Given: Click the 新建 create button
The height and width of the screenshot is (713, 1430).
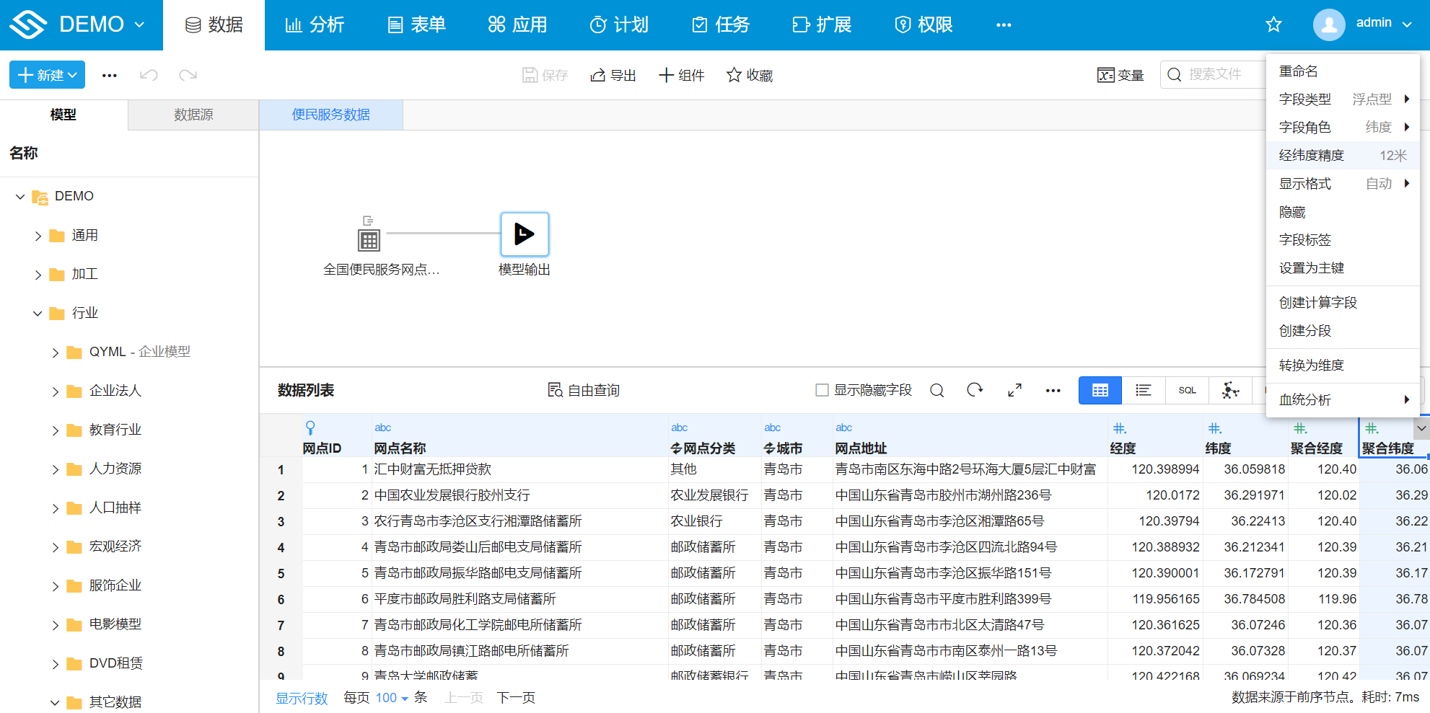Looking at the screenshot, I should 46,74.
